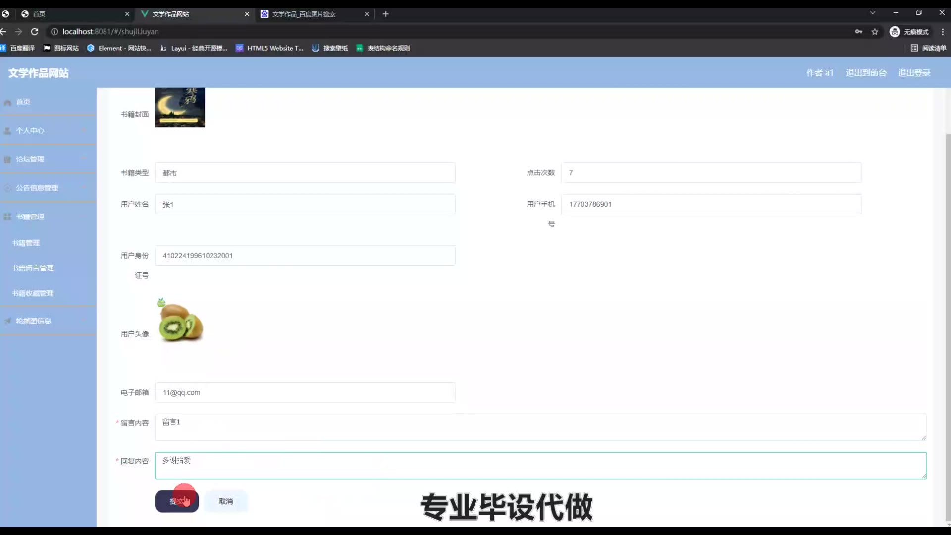The width and height of the screenshot is (951, 535).
Task: Switch to the 文学作品_百度图片搜索 tab
Action: click(x=304, y=14)
